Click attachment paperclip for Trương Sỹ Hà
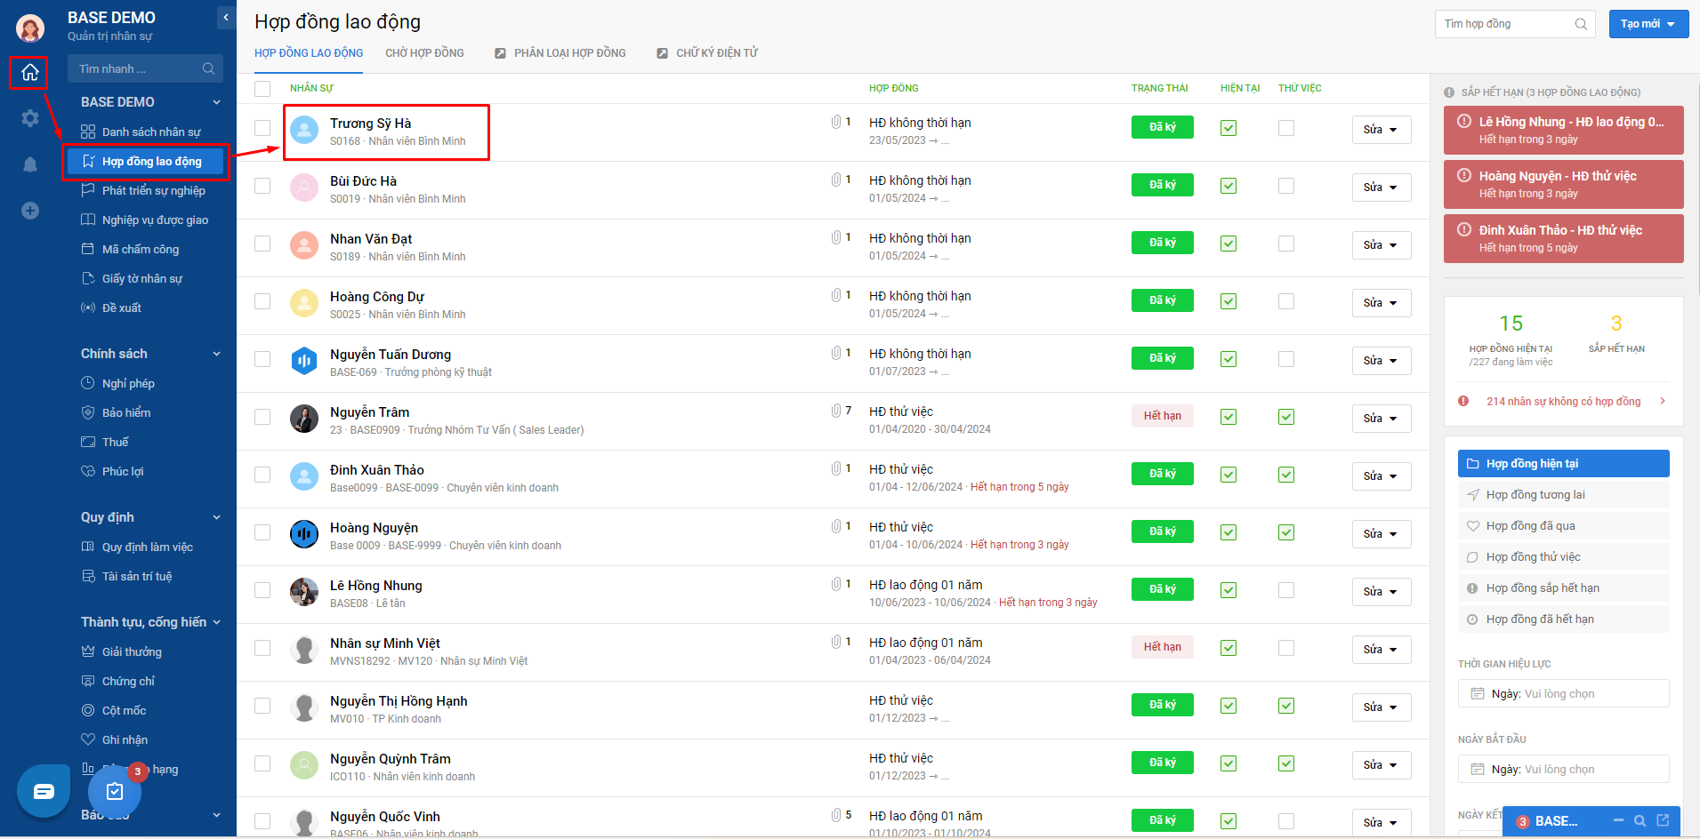 tap(836, 122)
